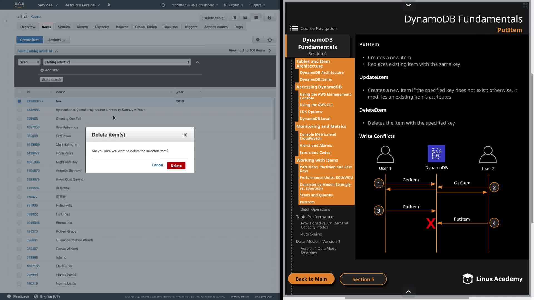Switch to the Metrics tab

coord(64,27)
